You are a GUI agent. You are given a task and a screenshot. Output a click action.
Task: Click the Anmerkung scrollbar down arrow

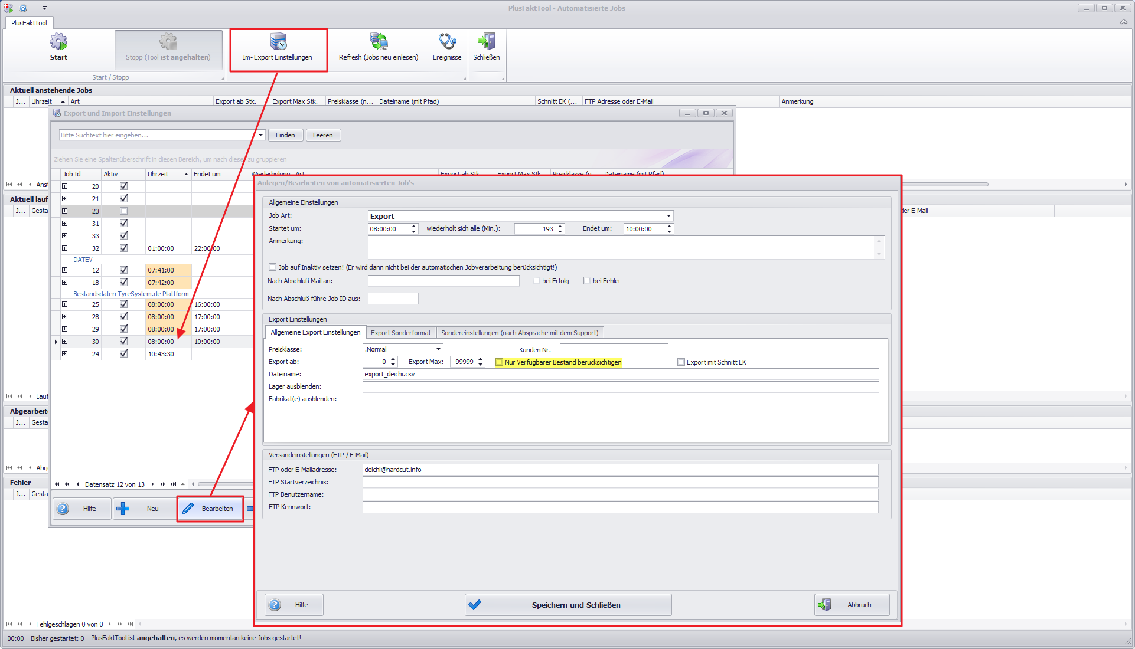tap(879, 254)
